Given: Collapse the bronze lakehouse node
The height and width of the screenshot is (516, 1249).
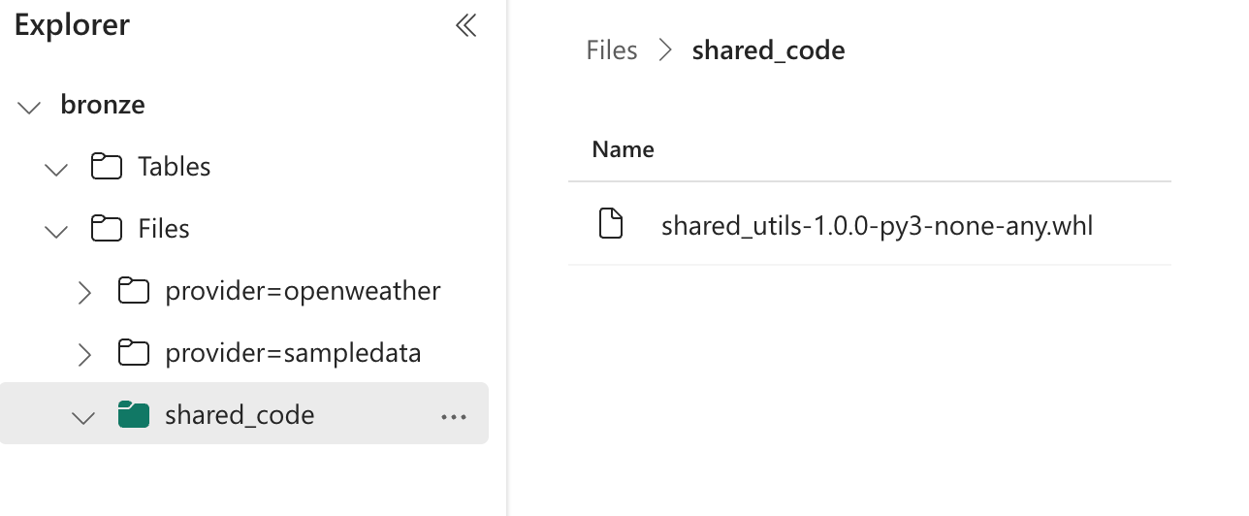Looking at the screenshot, I should click(x=30, y=106).
